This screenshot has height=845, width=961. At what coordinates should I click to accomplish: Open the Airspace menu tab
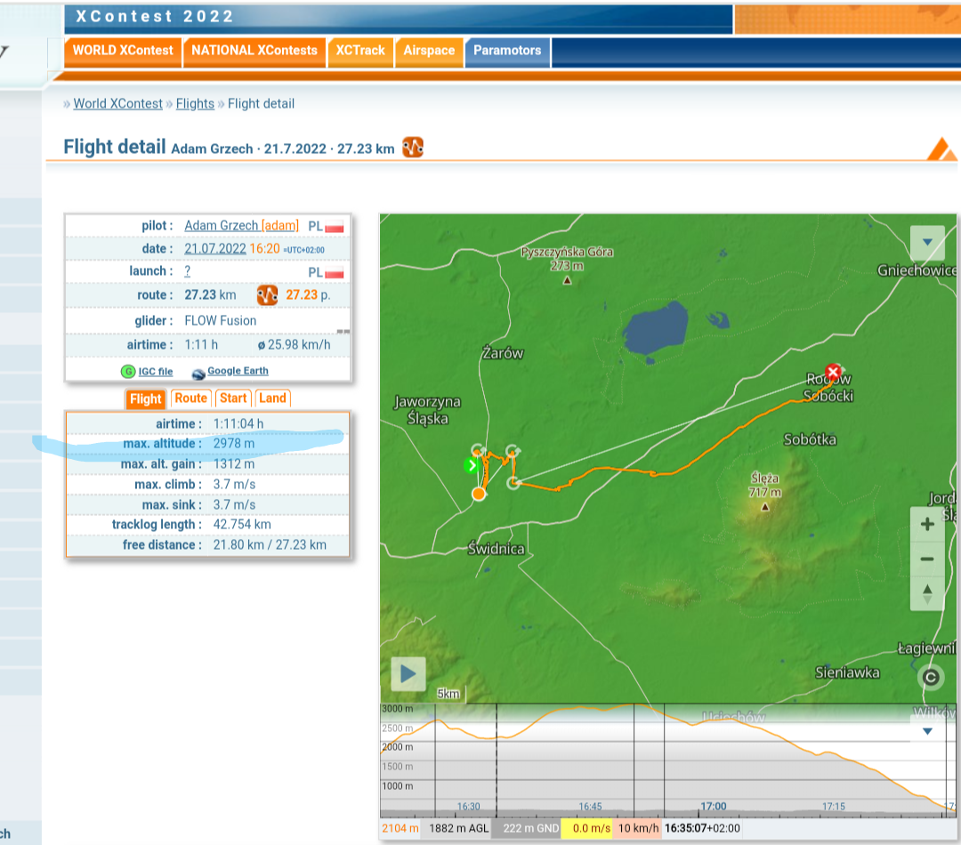coord(429,51)
